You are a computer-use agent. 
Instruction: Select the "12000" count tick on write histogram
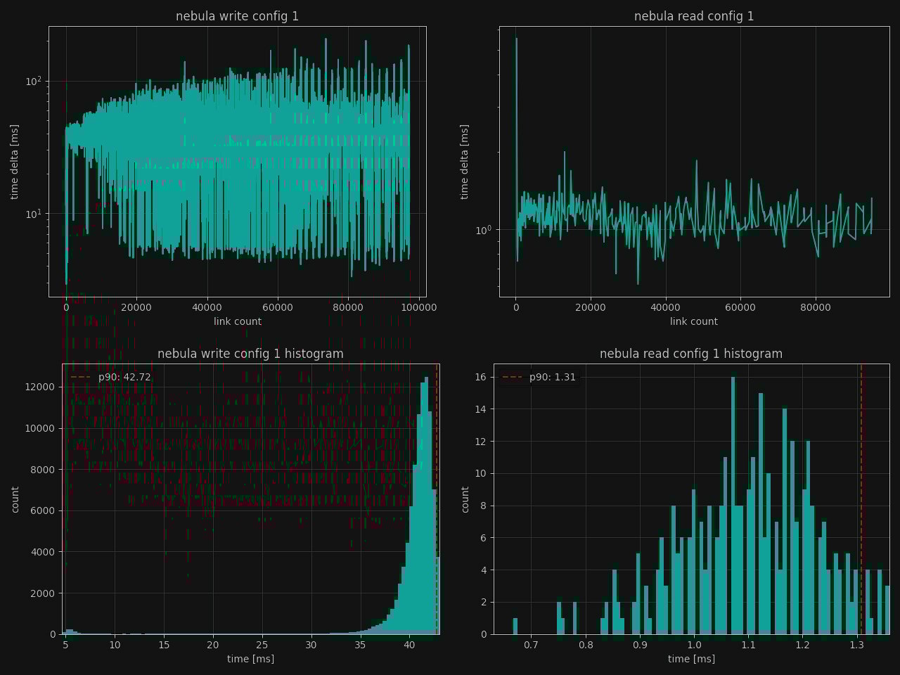[41, 387]
